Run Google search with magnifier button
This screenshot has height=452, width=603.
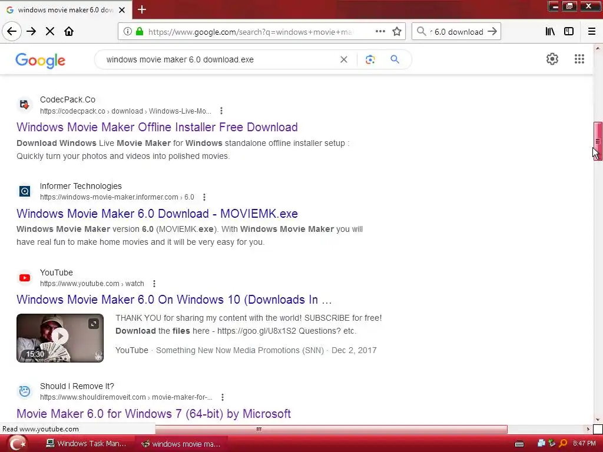tap(395, 59)
